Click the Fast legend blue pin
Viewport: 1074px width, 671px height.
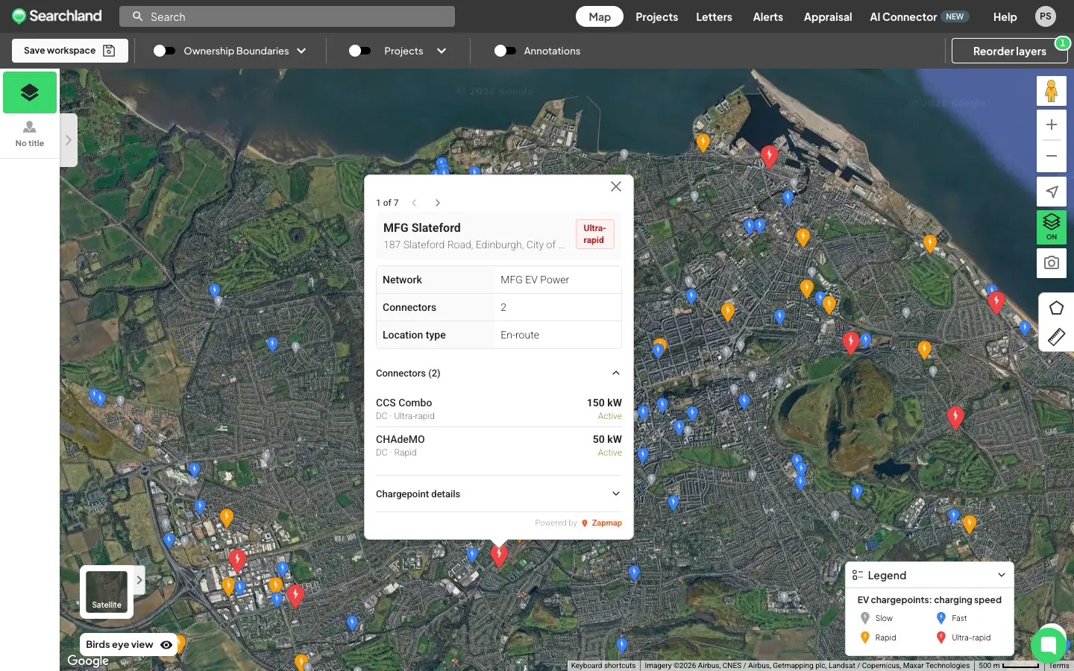click(x=941, y=618)
